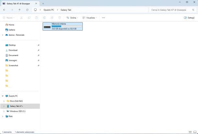Add a new tab with plus button
The image size is (198, 134).
(43, 3)
